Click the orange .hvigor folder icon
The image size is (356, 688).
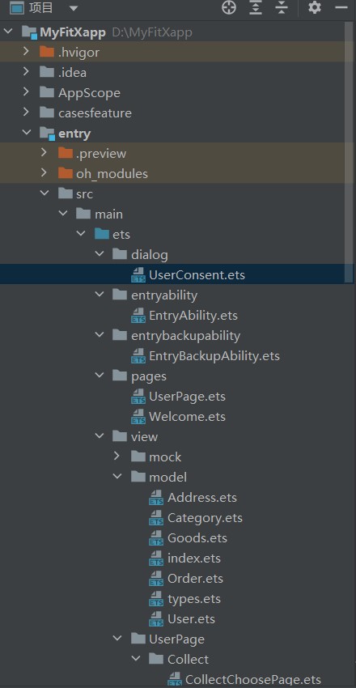pos(47,53)
